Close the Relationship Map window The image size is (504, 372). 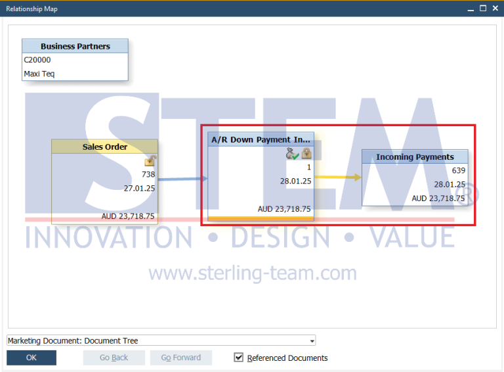tap(495, 8)
